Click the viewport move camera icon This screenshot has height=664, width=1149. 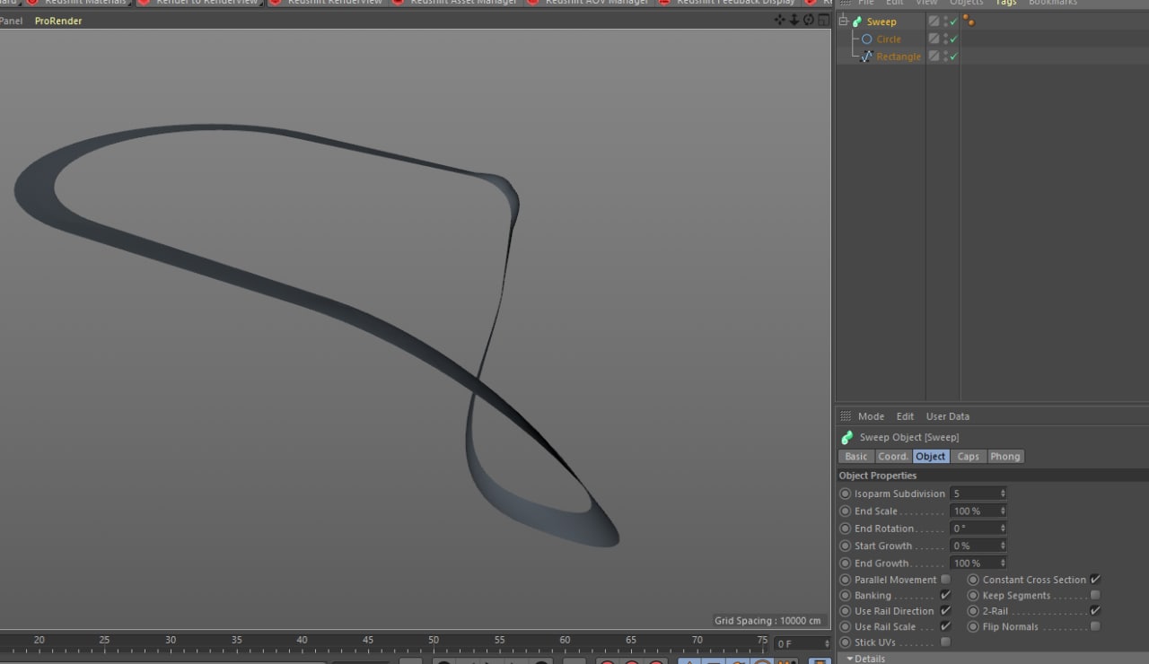point(779,20)
